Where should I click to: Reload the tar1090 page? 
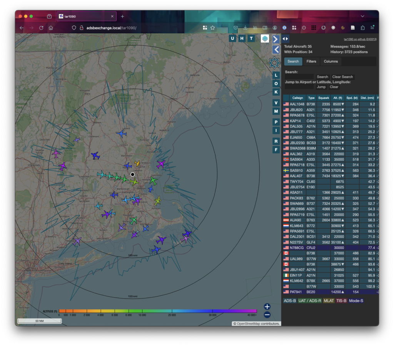(41, 28)
